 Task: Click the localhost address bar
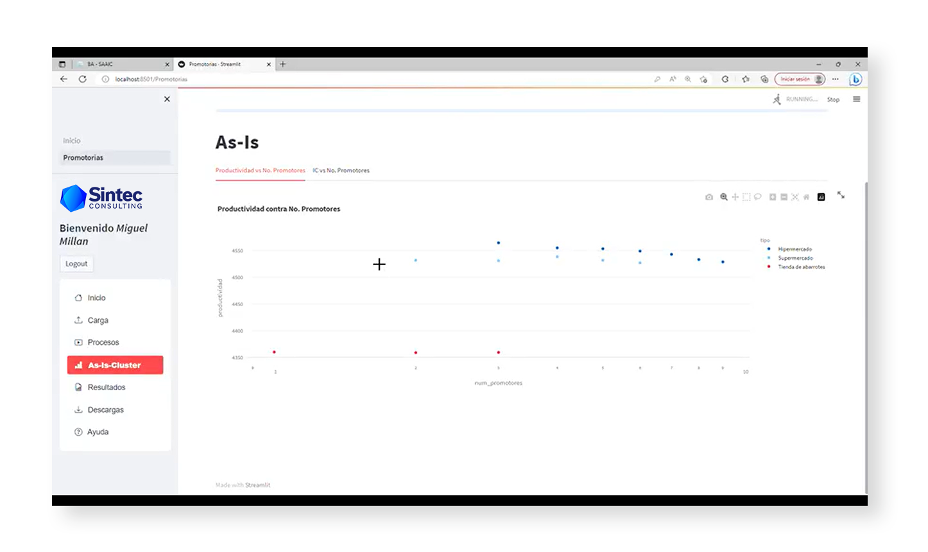coord(379,79)
